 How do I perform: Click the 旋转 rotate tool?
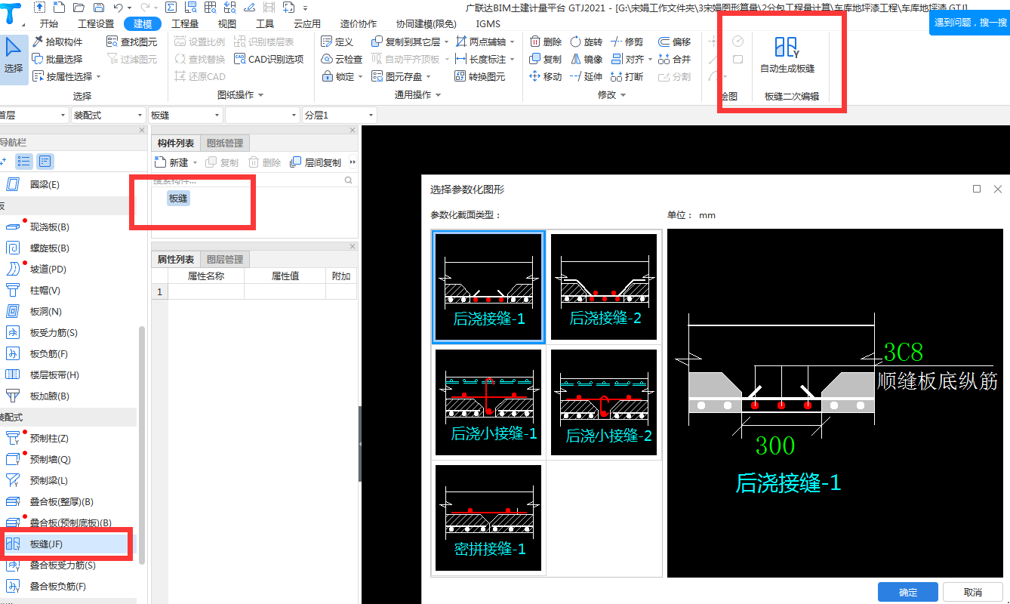coord(587,42)
